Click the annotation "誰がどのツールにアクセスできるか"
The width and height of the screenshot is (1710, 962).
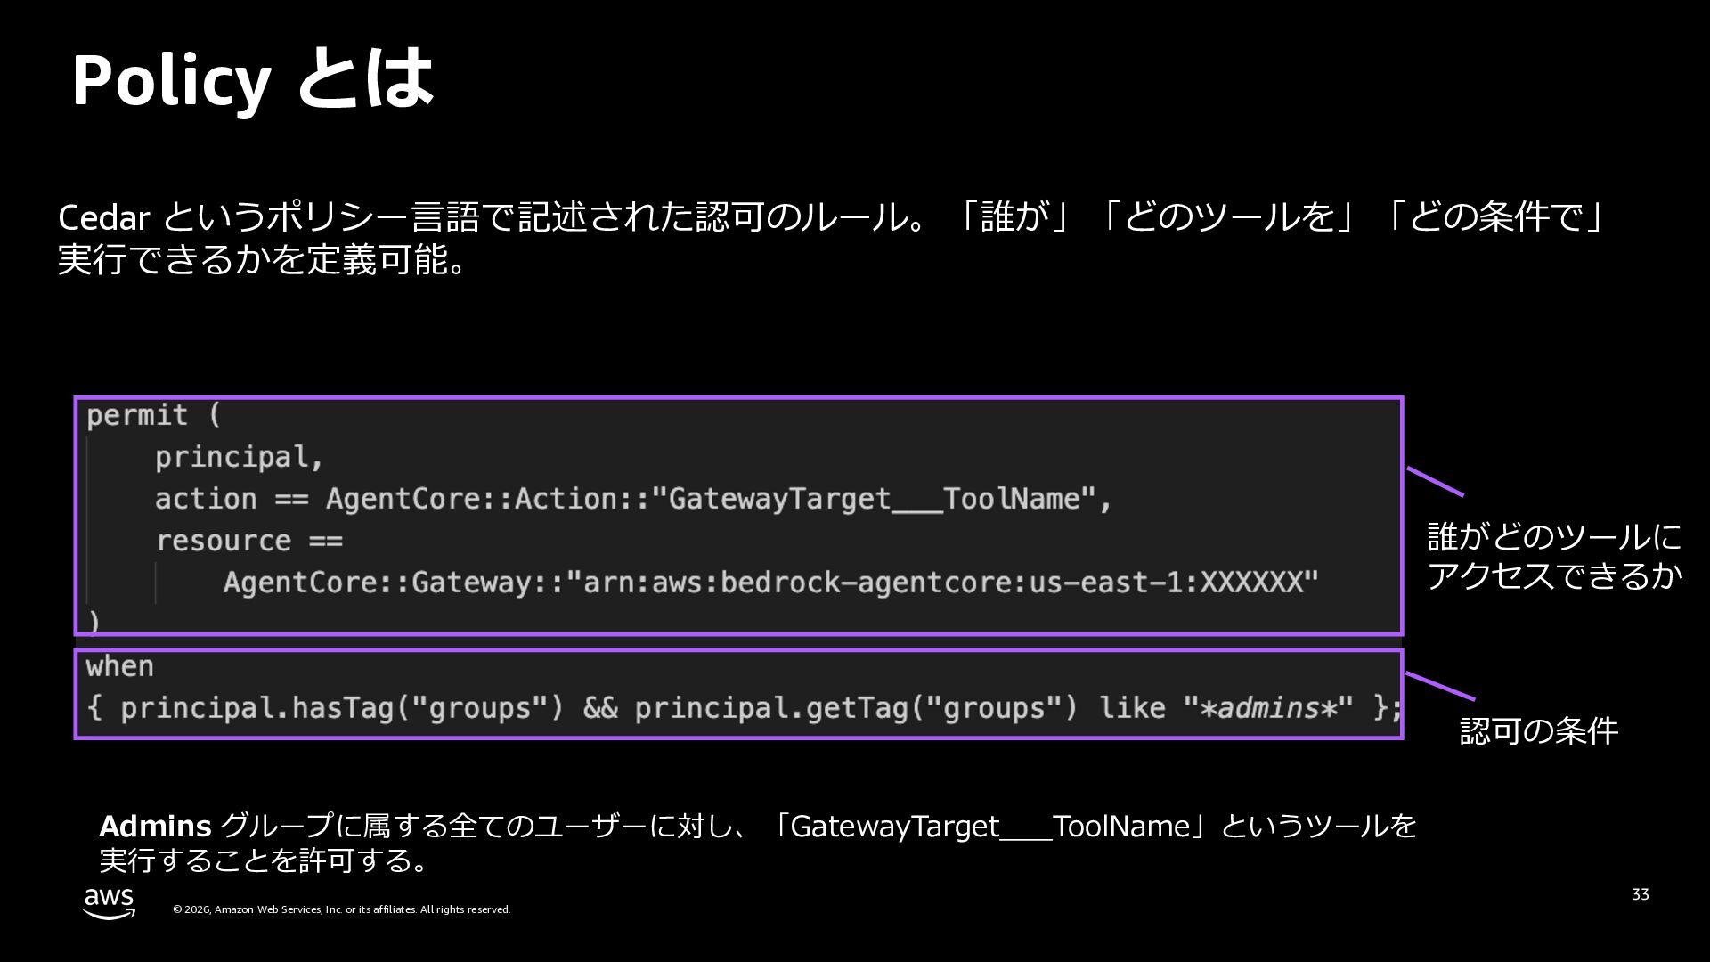pos(1554,556)
